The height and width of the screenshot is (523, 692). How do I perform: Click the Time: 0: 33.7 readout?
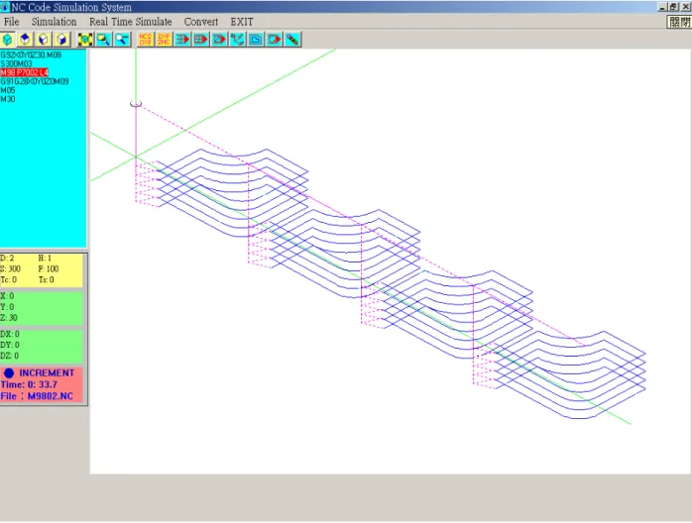29,384
